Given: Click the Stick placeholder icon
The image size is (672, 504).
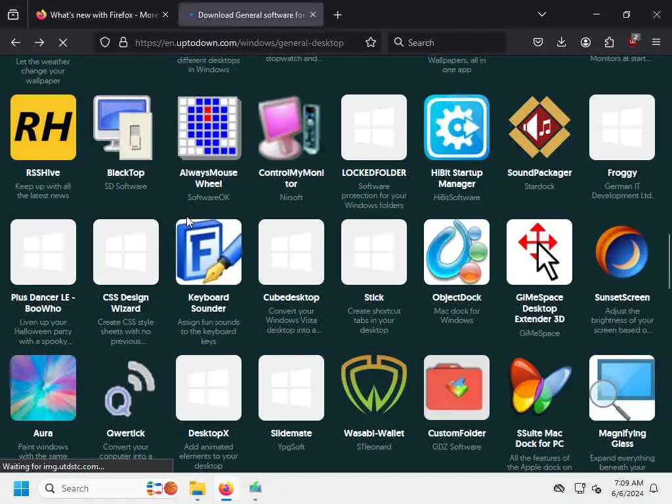Looking at the screenshot, I should (374, 252).
